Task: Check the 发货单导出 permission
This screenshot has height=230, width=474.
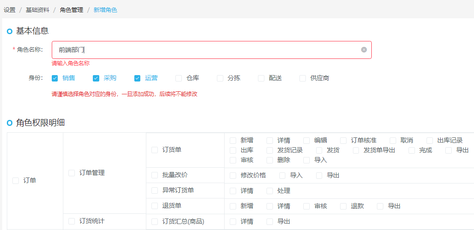Action: point(356,150)
